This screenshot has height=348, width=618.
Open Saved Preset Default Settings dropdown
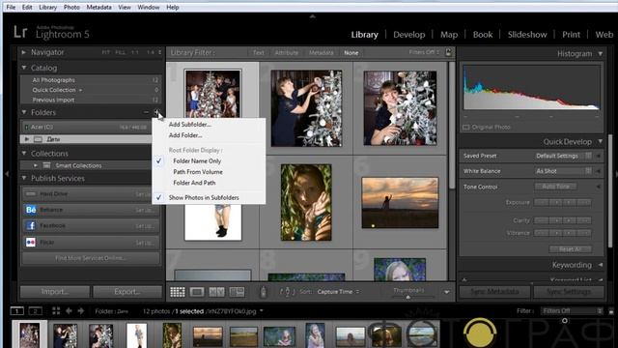click(564, 156)
